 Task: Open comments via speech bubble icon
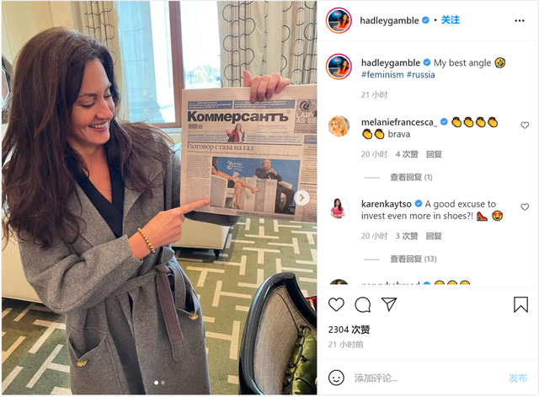pos(363,305)
